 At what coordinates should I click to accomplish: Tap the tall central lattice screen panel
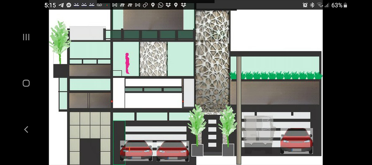[x=212, y=59]
